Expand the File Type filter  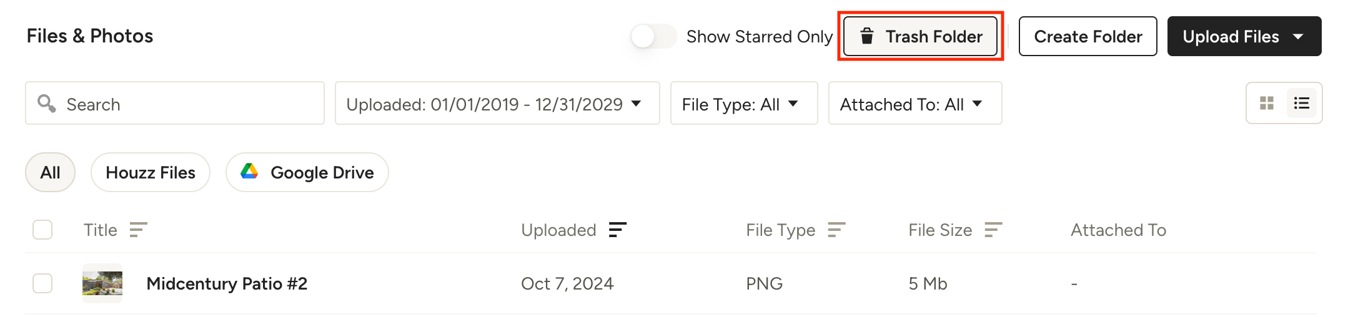[743, 104]
